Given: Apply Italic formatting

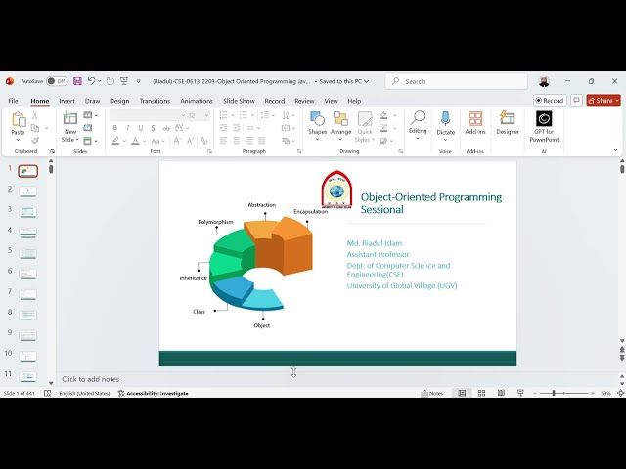Looking at the screenshot, I should [x=128, y=128].
